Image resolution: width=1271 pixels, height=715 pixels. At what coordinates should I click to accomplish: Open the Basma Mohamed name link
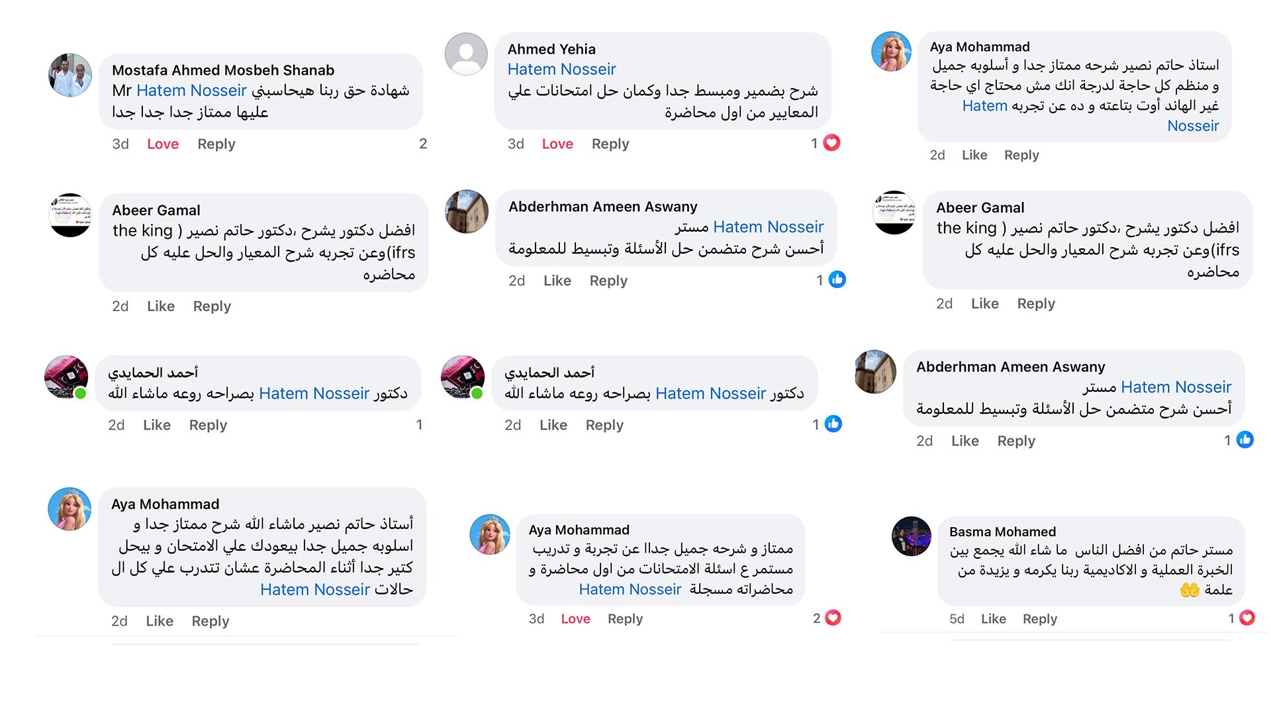click(x=1002, y=532)
